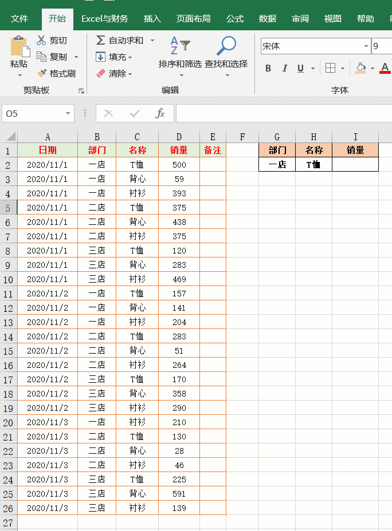Viewport: 392px width, 531px height.
Task: Click the Select All corner triangle
Action: [11, 136]
